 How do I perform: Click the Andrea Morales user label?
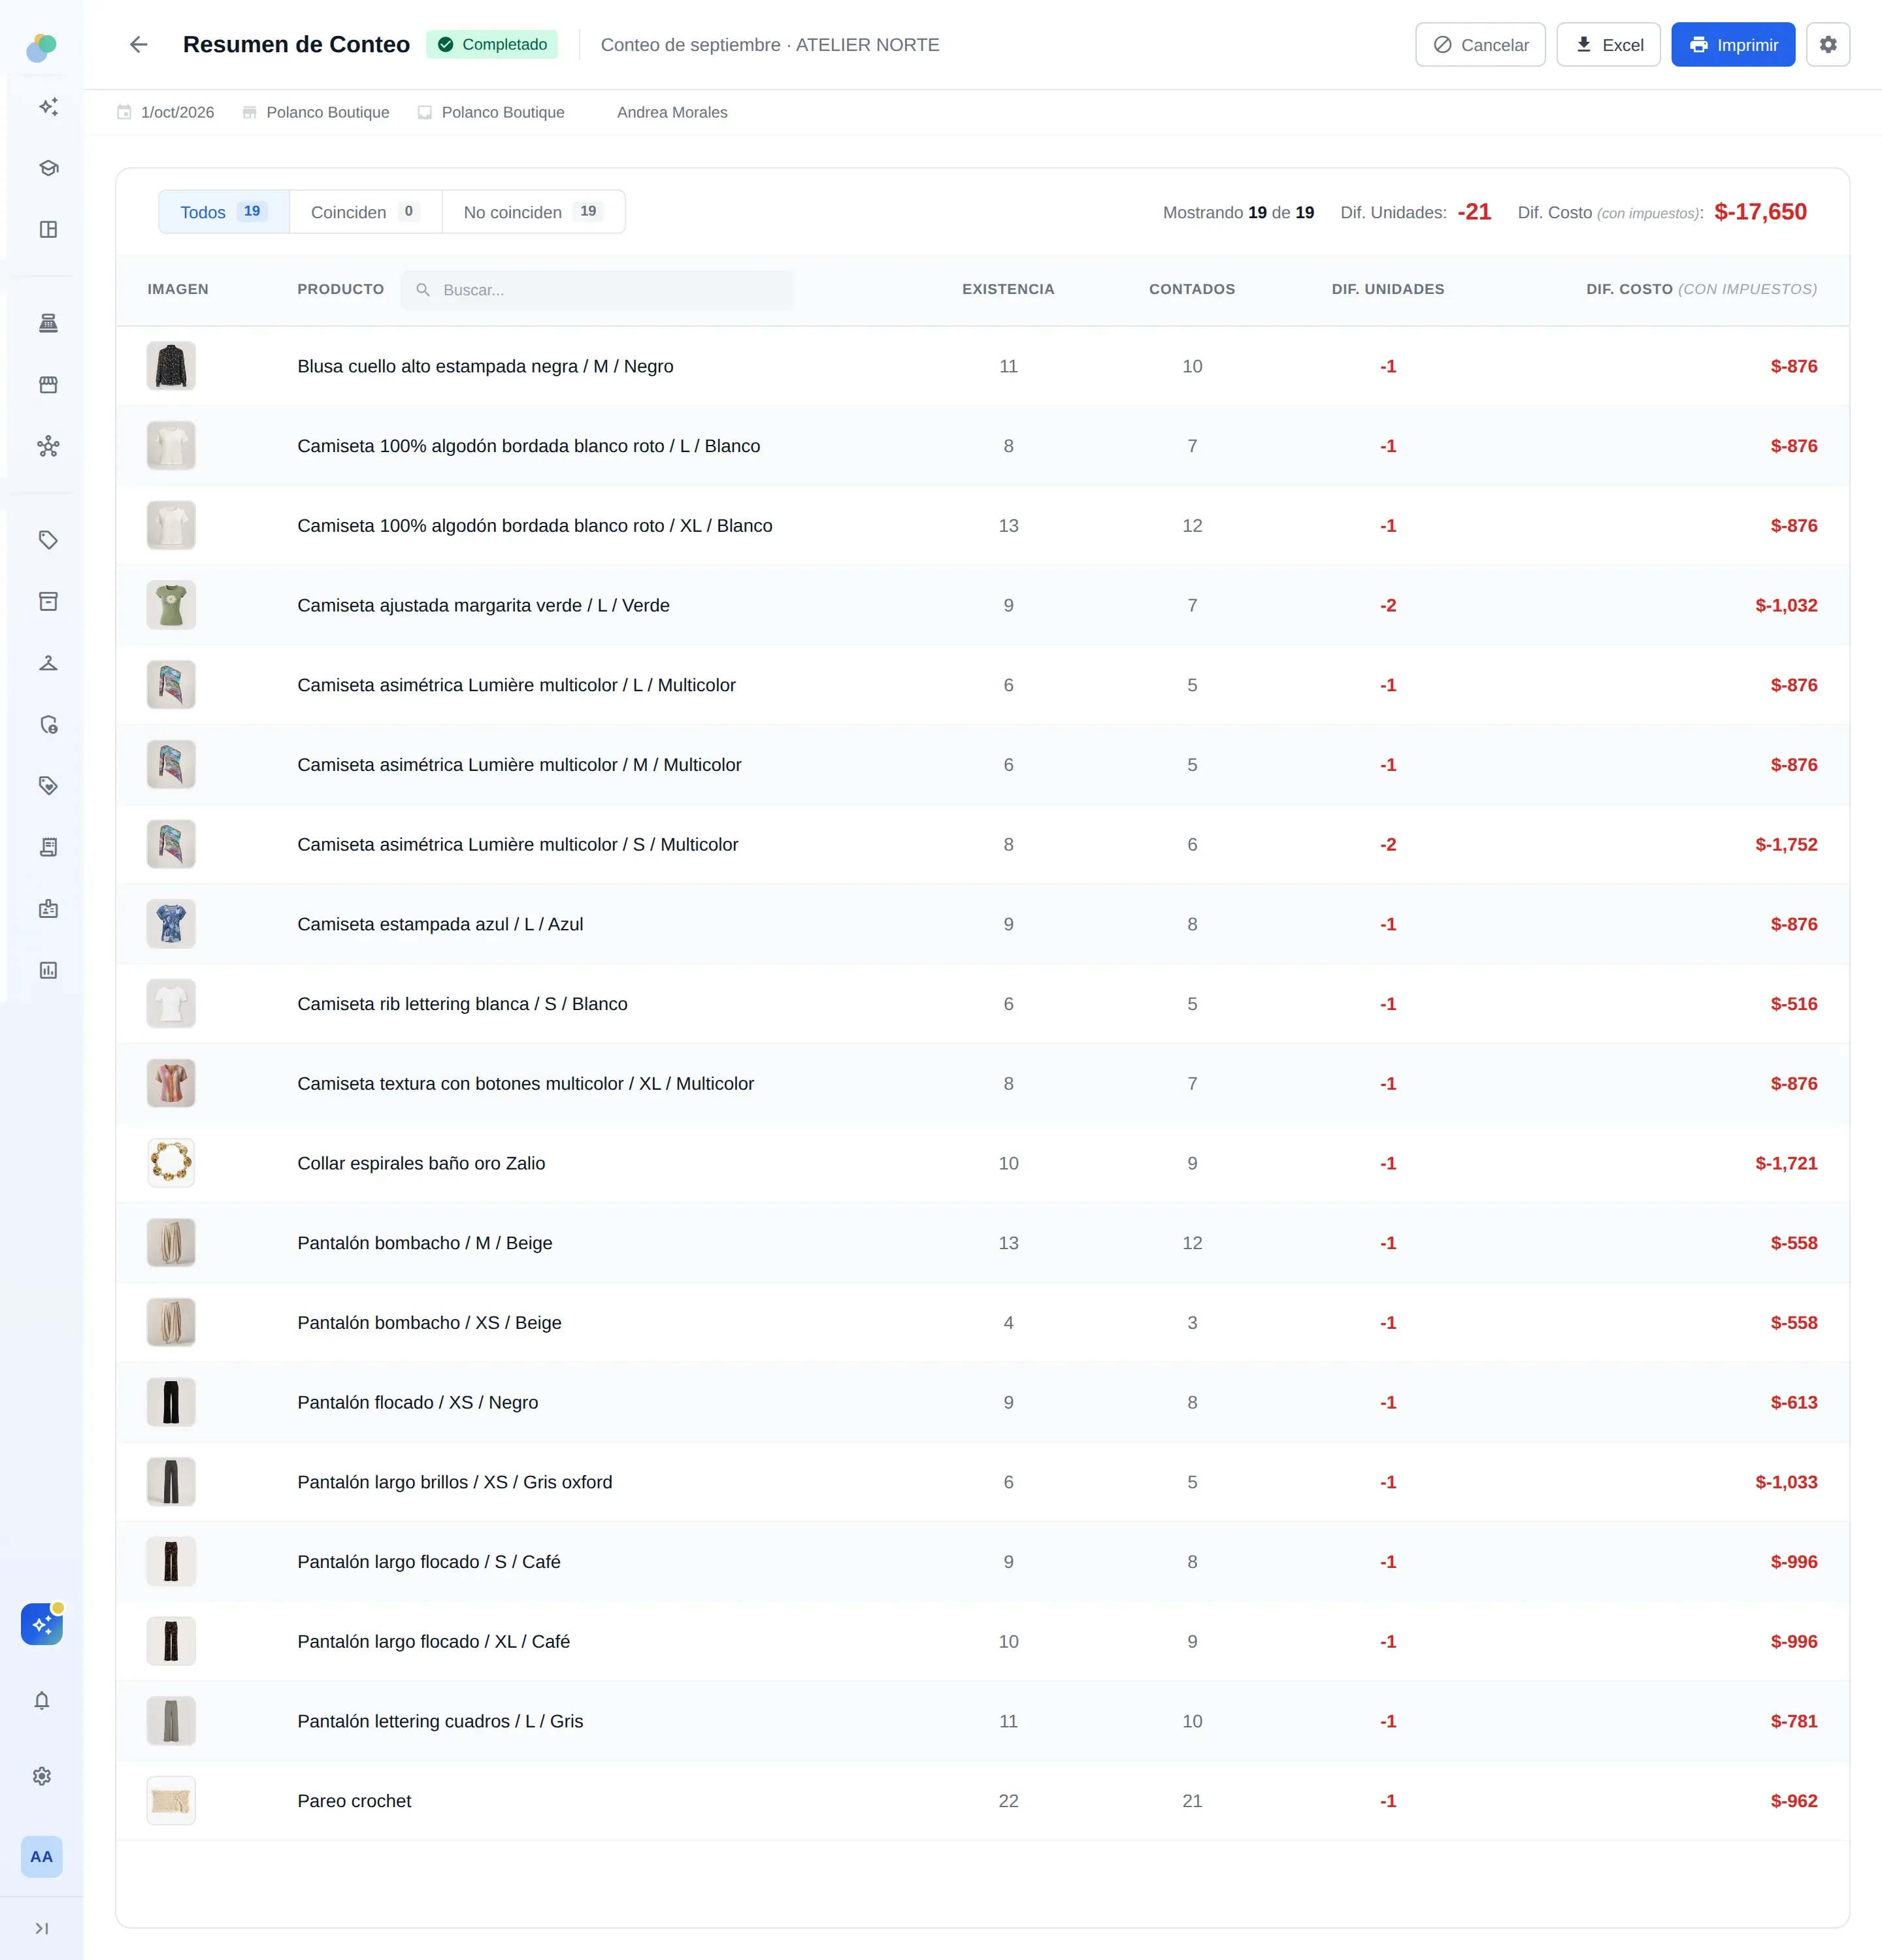point(672,112)
